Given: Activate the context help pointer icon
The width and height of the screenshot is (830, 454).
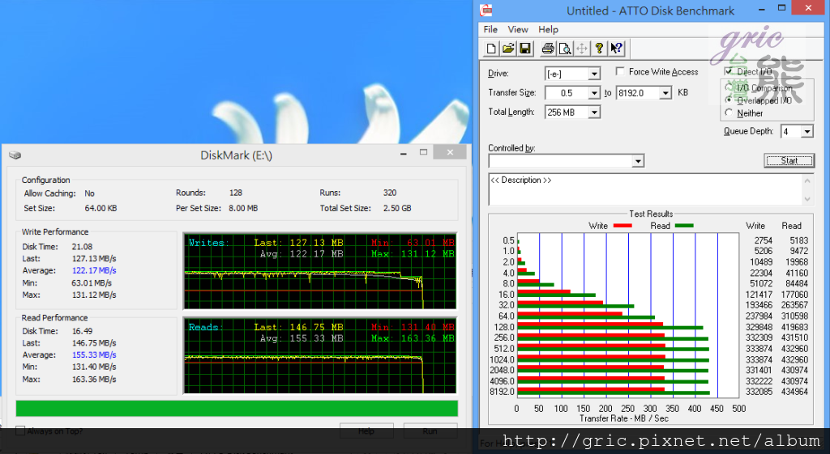Looking at the screenshot, I should pos(616,49).
